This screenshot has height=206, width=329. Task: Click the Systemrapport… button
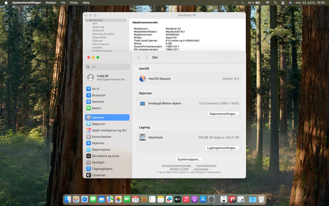point(189,159)
